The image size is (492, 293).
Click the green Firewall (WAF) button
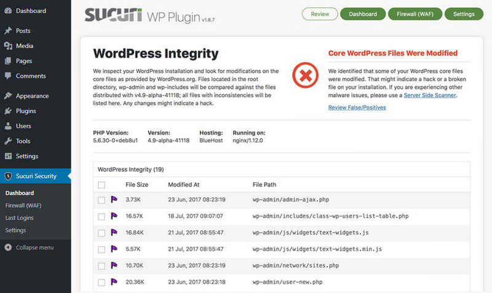pyautogui.click(x=415, y=14)
